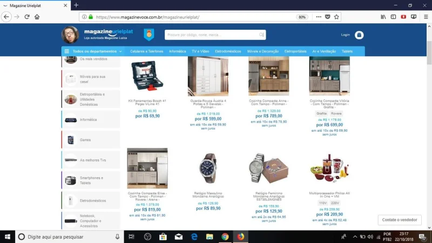Open Eletroportáteis menu in navigation bar

click(295, 51)
